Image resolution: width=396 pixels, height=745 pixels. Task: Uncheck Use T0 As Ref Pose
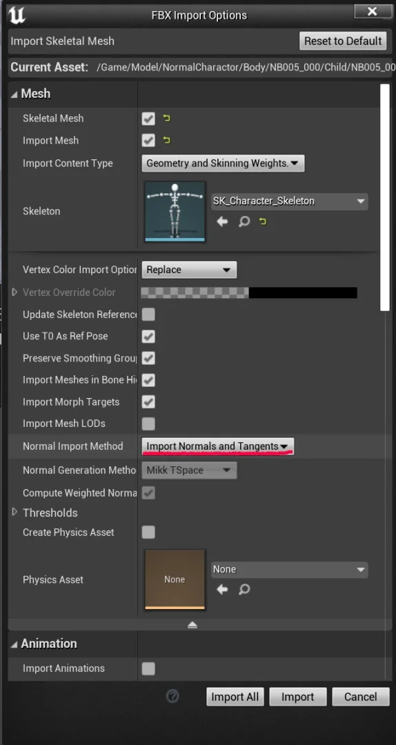pyautogui.click(x=148, y=337)
